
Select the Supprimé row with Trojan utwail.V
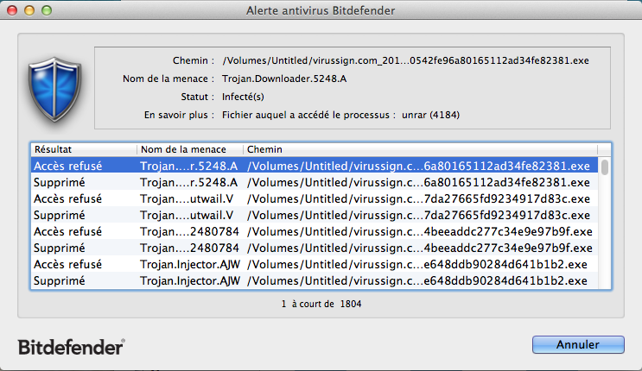coord(315,215)
